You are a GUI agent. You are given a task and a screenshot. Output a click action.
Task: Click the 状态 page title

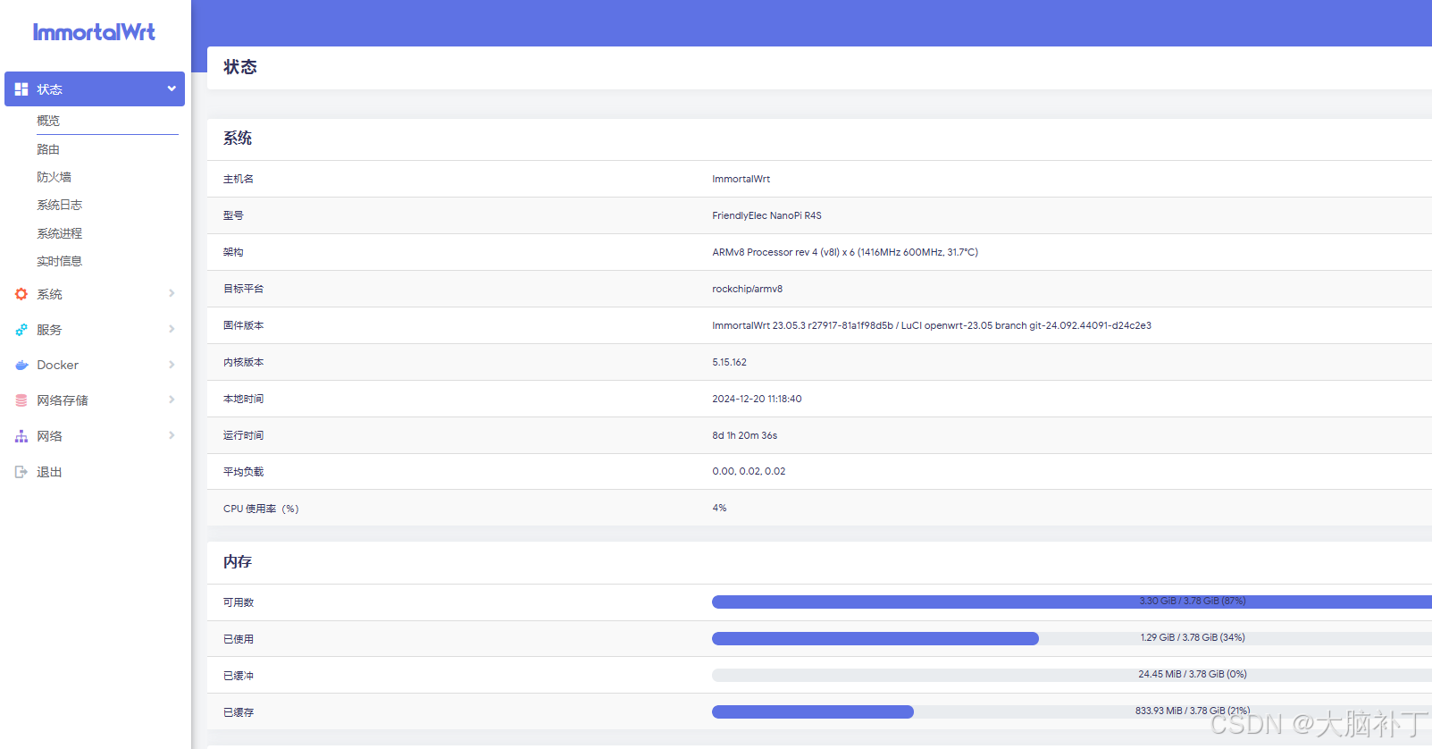(x=239, y=67)
